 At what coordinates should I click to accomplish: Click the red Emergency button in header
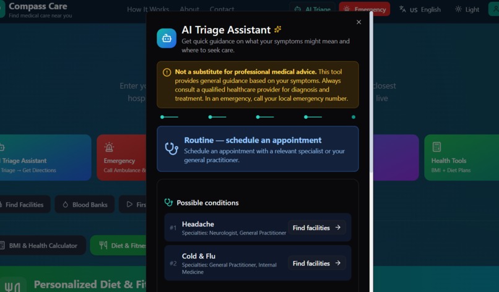click(365, 9)
